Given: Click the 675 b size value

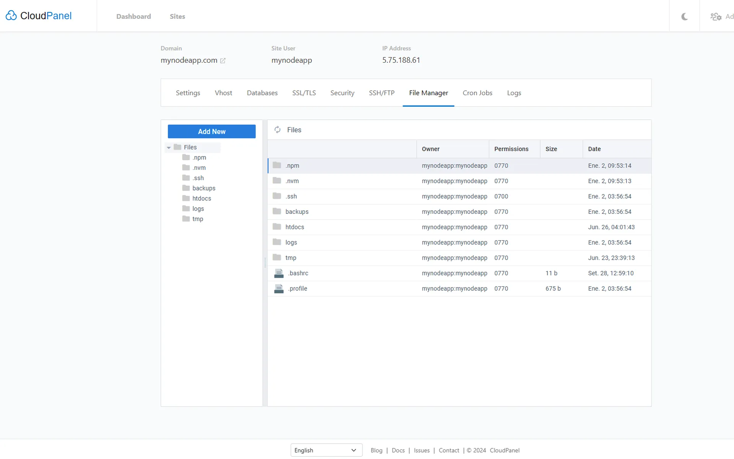Looking at the screenshot, I should (553, 288).
